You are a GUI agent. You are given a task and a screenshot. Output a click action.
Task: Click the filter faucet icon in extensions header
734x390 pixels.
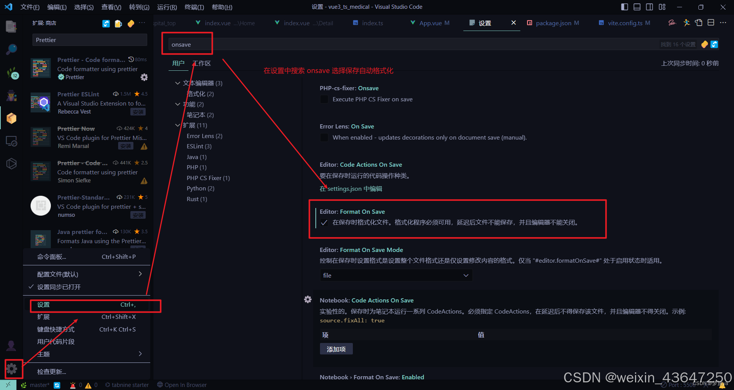[x=106, y=24]
